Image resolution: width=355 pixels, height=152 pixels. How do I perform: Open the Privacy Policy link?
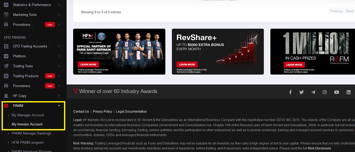pyautogui.click(x=102, y=112)
